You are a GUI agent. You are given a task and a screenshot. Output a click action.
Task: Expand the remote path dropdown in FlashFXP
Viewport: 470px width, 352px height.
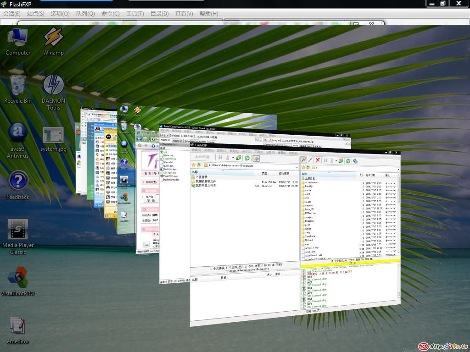[397, 169]
